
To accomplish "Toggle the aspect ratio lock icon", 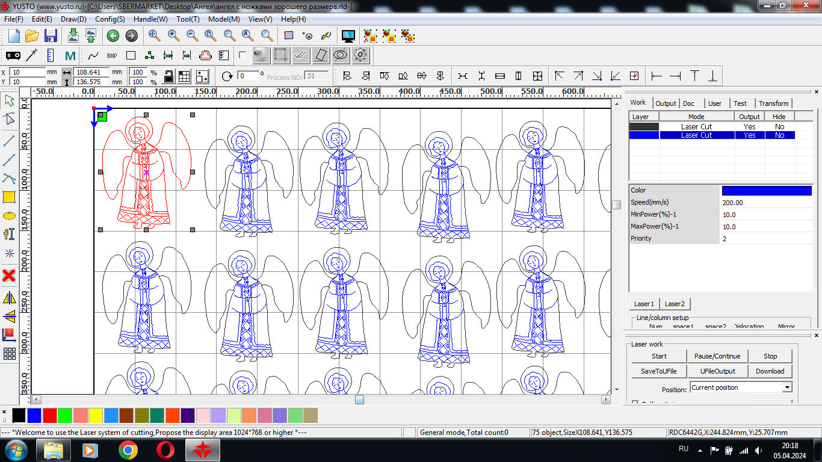I will click(x=168, y=76).
